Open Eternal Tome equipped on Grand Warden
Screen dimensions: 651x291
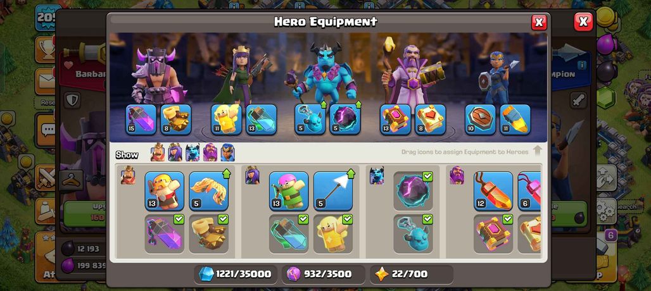(395, 120)
